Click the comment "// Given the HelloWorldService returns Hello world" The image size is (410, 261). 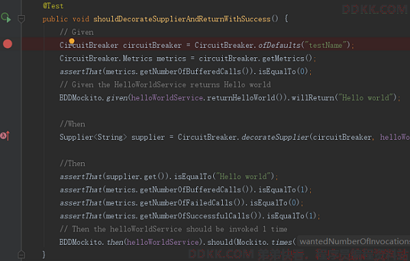[x=165, y=85]
